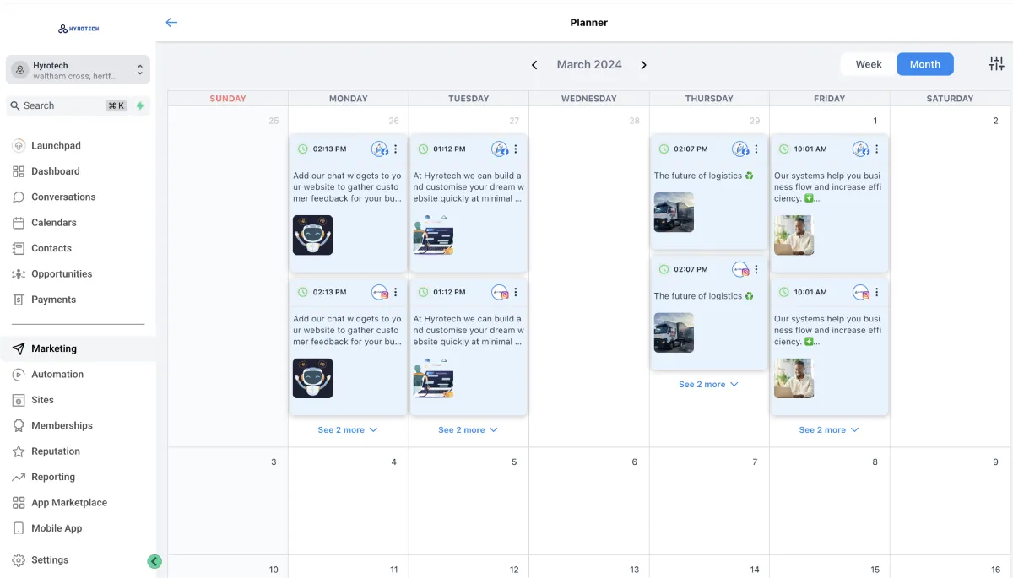Click the Launchpad rocket icon
The width and height of the screenshot is (1013, 578).
[x=19, y=146]
